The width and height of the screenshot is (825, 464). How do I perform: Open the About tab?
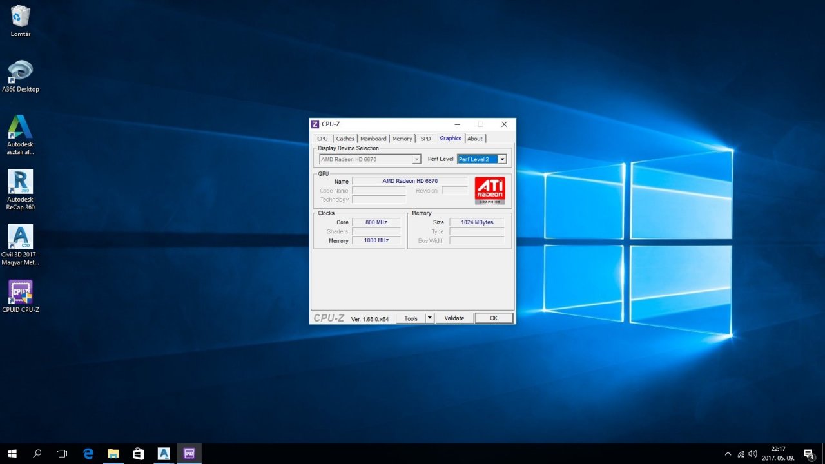(475, 139)
